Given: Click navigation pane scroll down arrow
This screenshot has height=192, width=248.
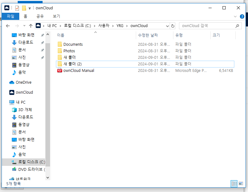Looking at the screenshot, I should tap(48, 178).
